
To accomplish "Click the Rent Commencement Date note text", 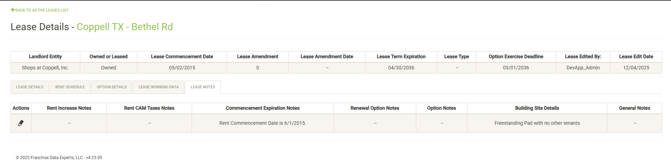I will tap(262, 123).
